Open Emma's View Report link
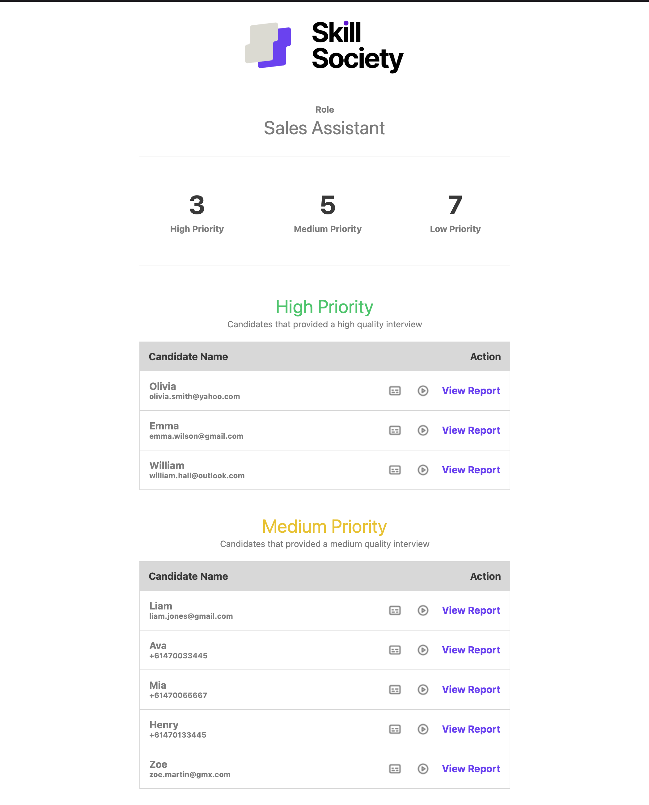 [x=471, y=430]
